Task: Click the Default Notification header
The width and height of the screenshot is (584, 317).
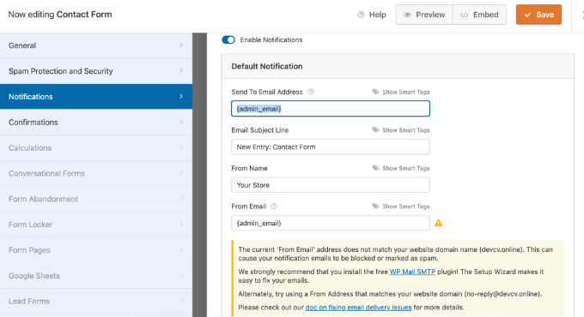Action: (398, 66)
